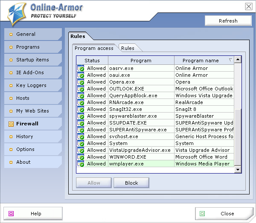This screenshot has width=256, height=223.
Task: Click the status icon for VistaUpgradeAdvisor.exe
Action: pyautogui.click(x=81, y=150)
